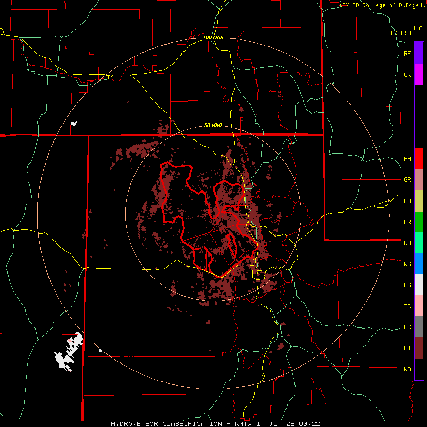Click the [CLAS] units label
The width and height of the screenshot is (427, 427).
[401, 33]
